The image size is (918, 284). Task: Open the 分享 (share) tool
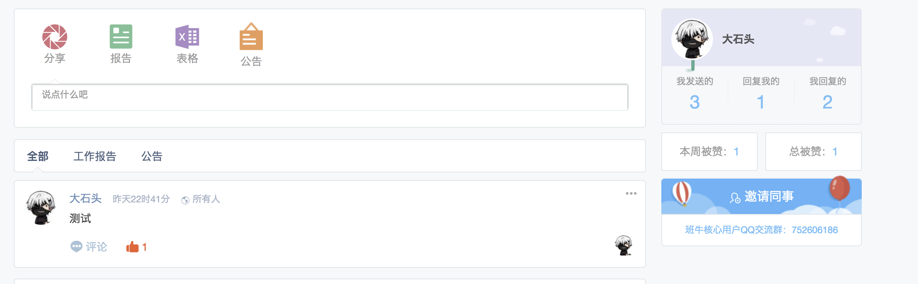tap(54, 37)
